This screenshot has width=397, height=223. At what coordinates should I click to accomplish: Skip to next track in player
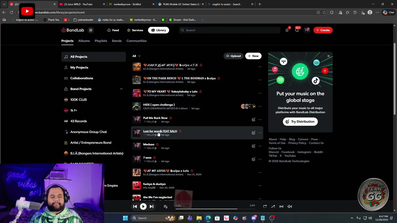tap(151, 206)
